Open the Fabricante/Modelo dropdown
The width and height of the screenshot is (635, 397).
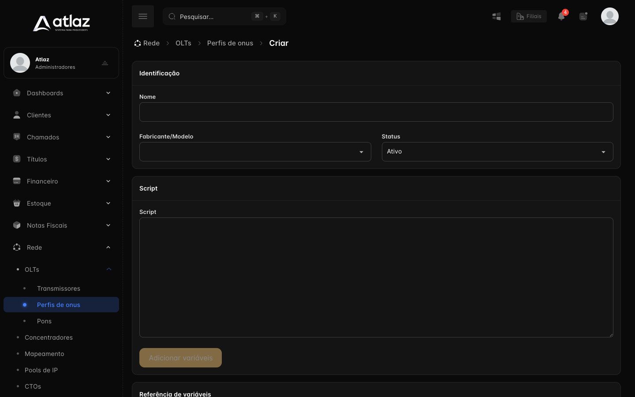pyautogui.click(x=255, y=152)
